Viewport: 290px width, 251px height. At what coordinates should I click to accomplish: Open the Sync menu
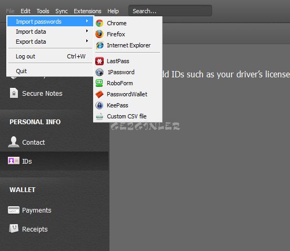62,11
